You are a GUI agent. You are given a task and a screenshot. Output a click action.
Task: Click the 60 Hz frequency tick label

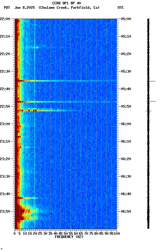[x=76, y=234]
